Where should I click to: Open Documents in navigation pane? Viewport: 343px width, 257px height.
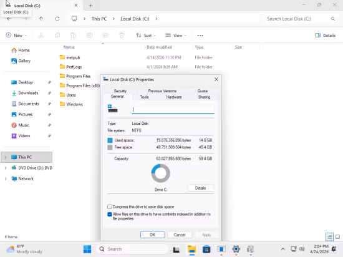(x=28, y=104)
